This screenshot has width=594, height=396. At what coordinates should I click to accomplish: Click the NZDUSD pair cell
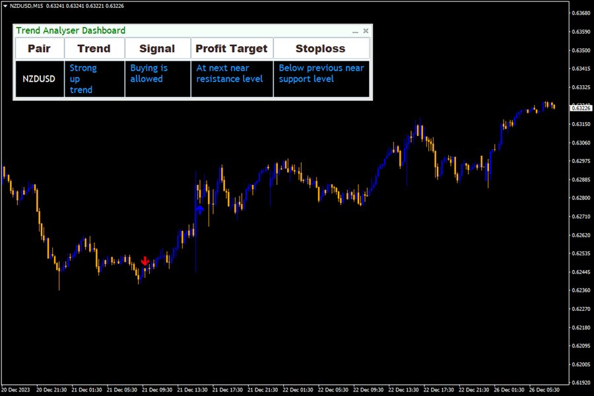pyautogui.click(x=40, y=79)
